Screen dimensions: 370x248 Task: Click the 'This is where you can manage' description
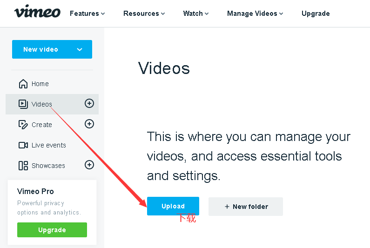249,156
